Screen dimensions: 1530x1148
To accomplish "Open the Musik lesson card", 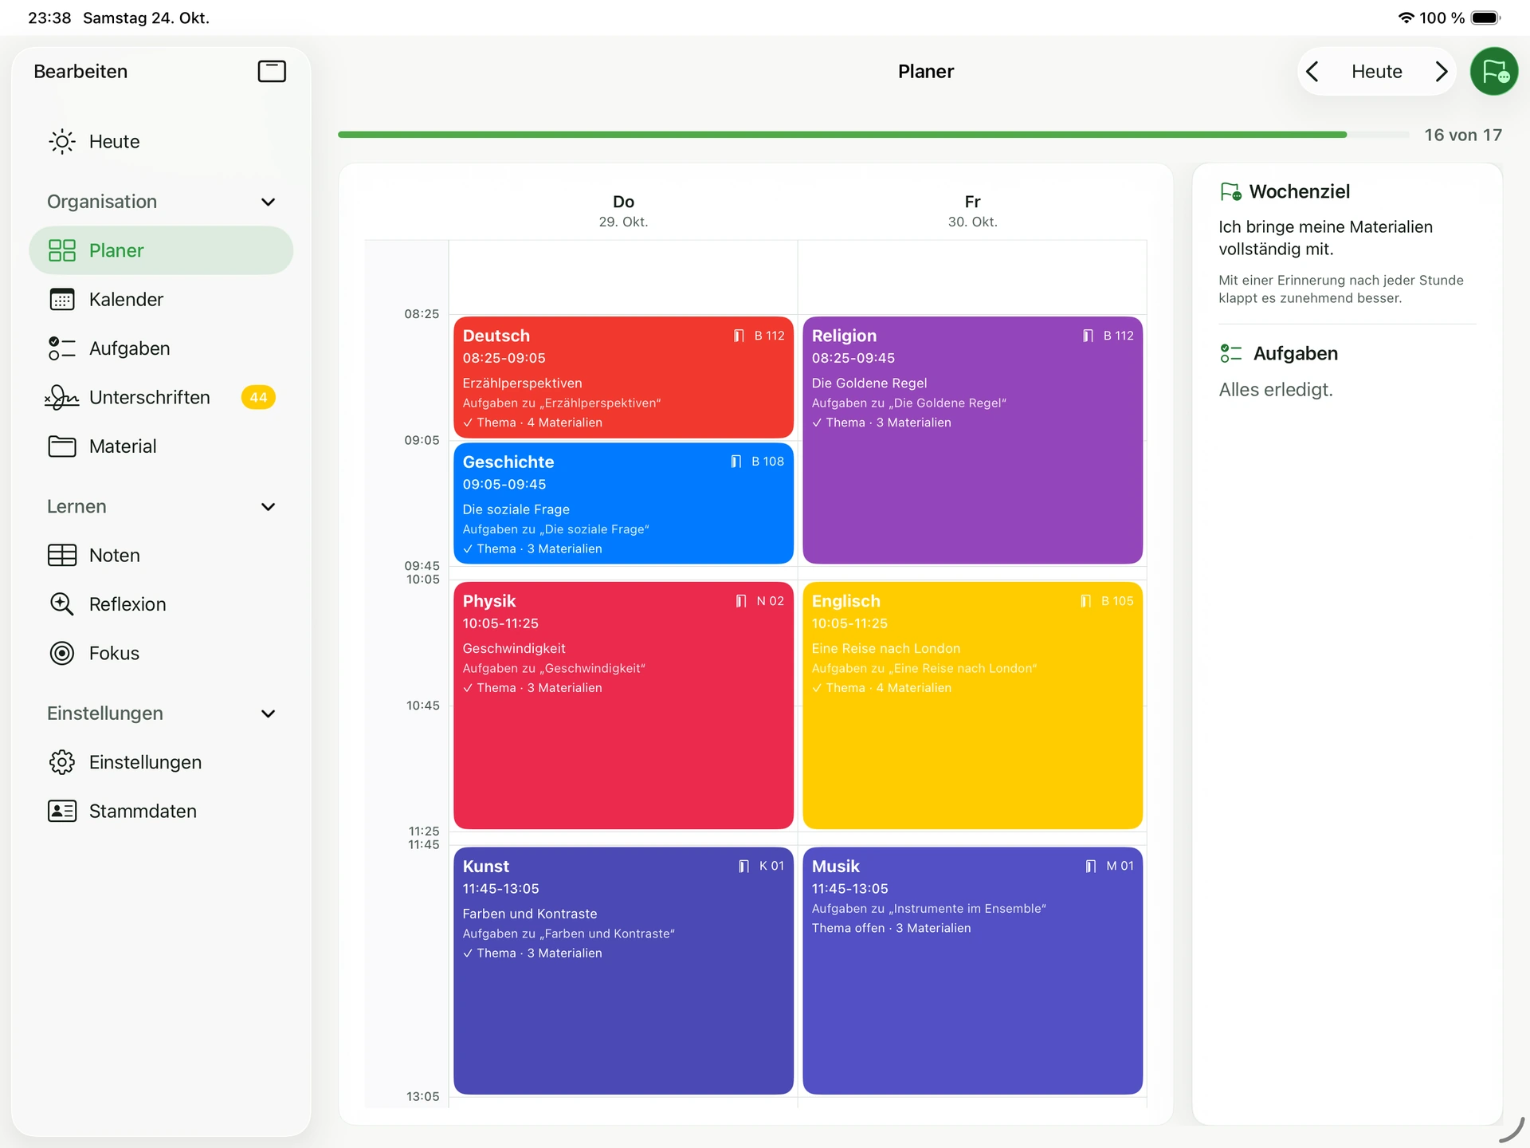I will (972, 970).
